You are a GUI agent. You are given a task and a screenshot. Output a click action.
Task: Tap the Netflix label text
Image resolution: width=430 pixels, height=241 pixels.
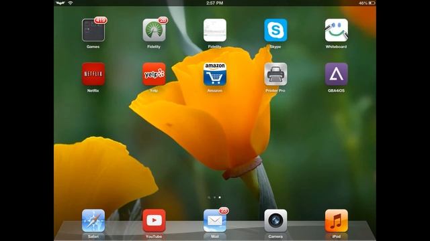[93, 90]
